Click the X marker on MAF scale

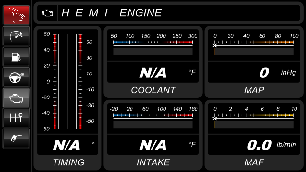click(215, 118)
